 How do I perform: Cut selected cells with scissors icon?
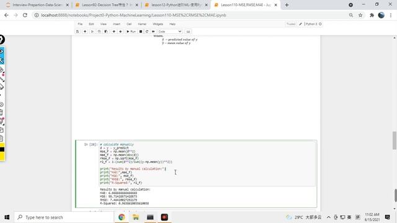point(92,32)
